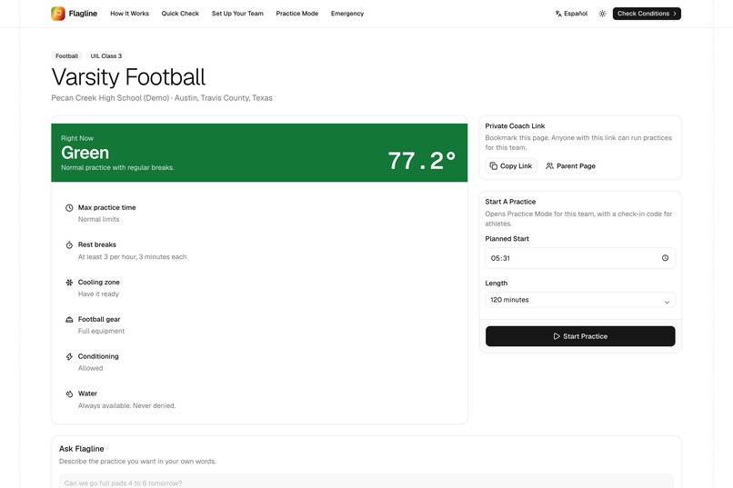Click the Football gear helmet icon
The width and height of the screenshot is (733, 488).
coord(69,319)
